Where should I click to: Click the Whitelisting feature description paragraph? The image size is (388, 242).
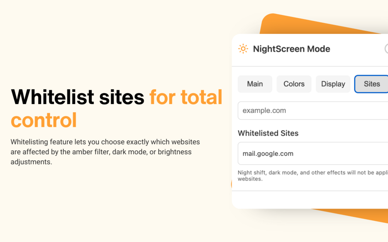[x=105, y=152]
